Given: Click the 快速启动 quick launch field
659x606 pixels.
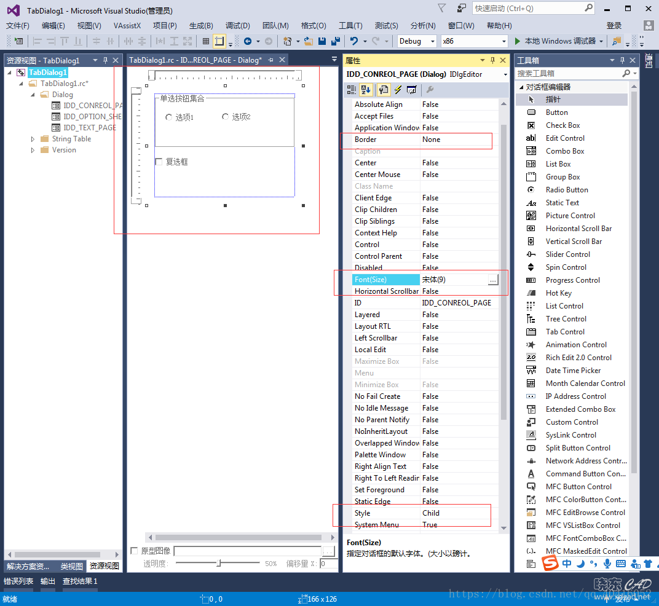Looking at the screenshot, I should (x=529, y=9).
